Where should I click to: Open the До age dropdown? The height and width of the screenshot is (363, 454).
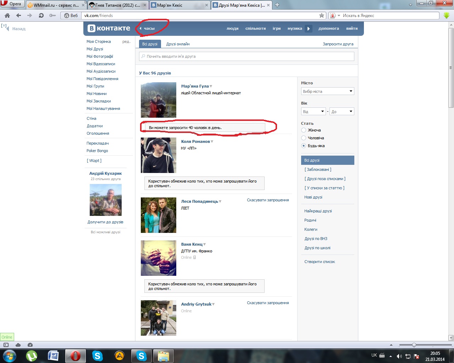342,112
